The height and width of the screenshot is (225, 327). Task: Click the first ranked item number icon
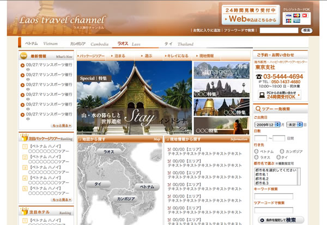[25, 148]
